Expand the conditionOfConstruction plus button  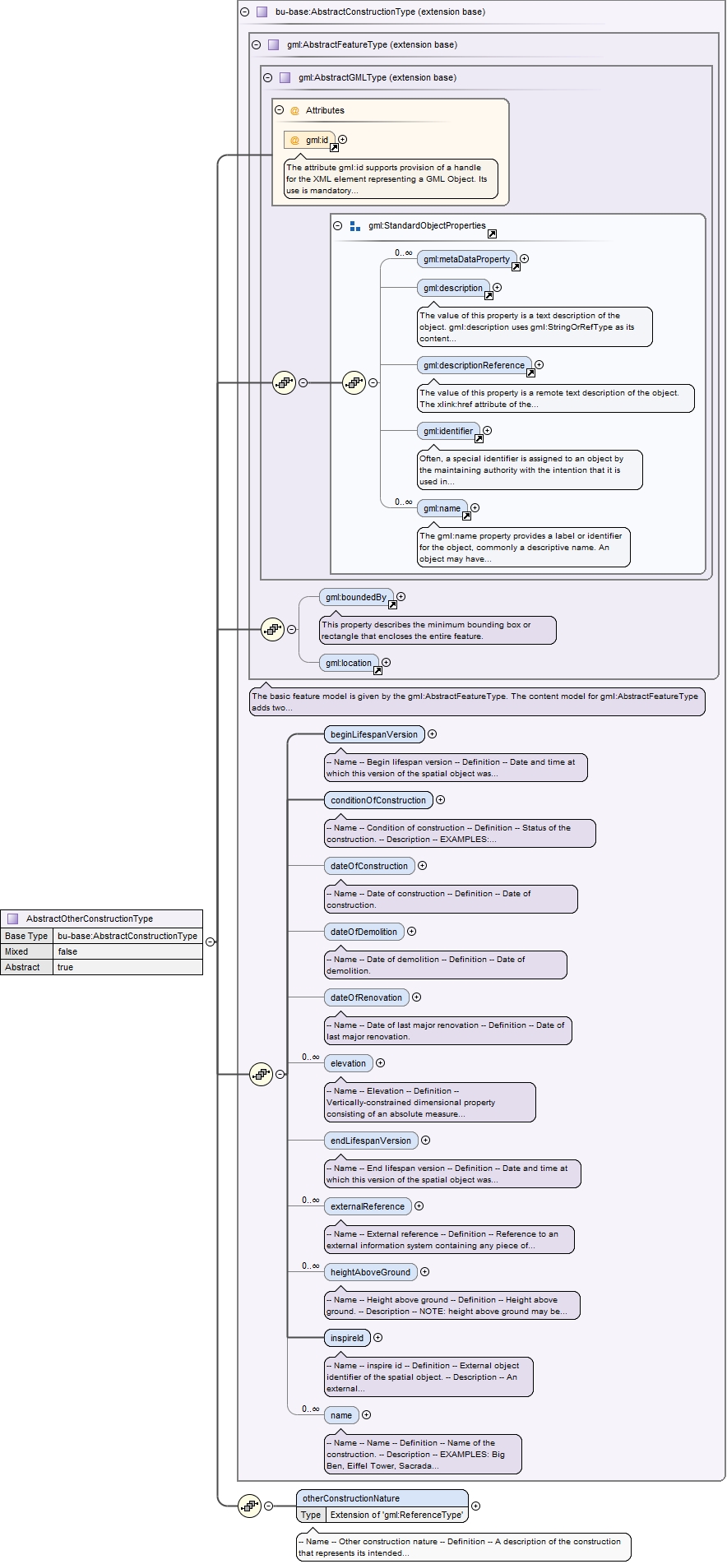click(x=440, y=799)
